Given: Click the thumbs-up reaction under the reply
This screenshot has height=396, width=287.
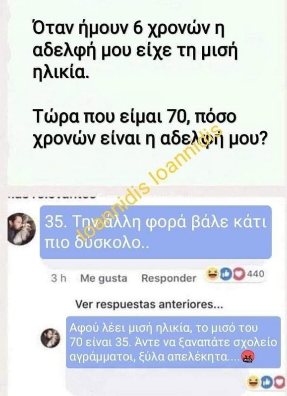Looking at the screenshot, I should [x=267, y=382].
